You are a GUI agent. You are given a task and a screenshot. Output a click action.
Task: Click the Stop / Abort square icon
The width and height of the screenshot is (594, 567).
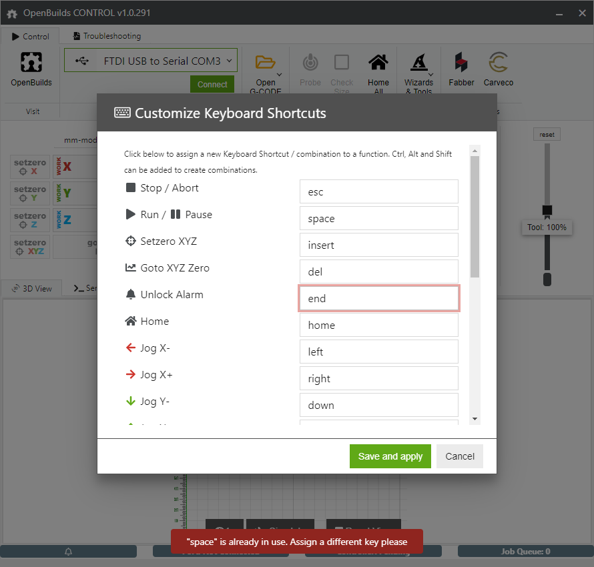[131, 187]
